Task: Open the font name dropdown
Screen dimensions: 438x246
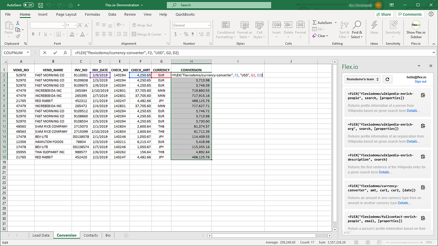Action: click(63, 25)
